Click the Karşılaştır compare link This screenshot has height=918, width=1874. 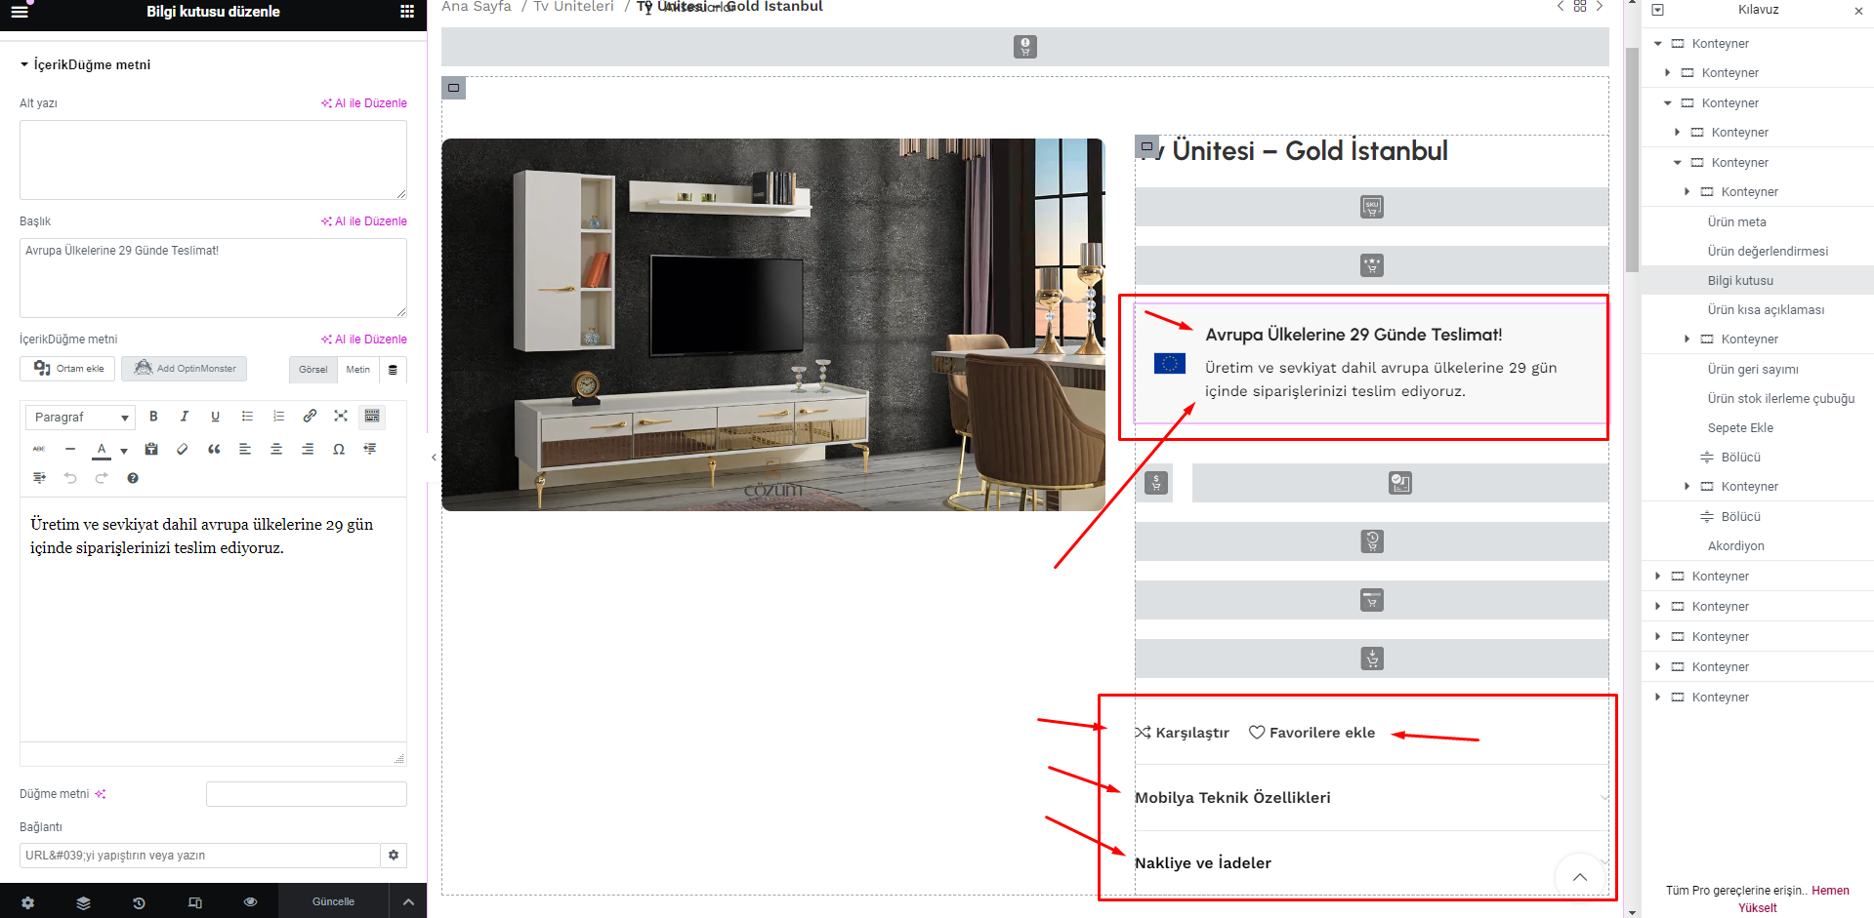[1182, 733]
